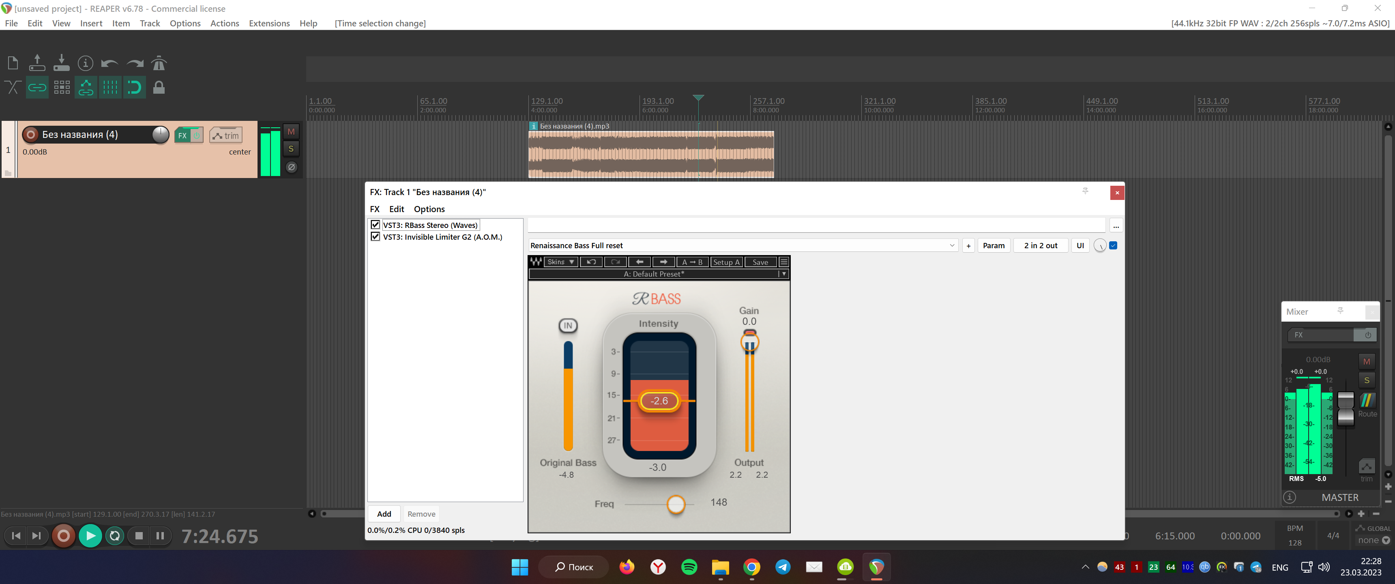This screenshot has width=1395, height=584.
Task: Mute master track in Mixer
Action: click(1366, 362)
